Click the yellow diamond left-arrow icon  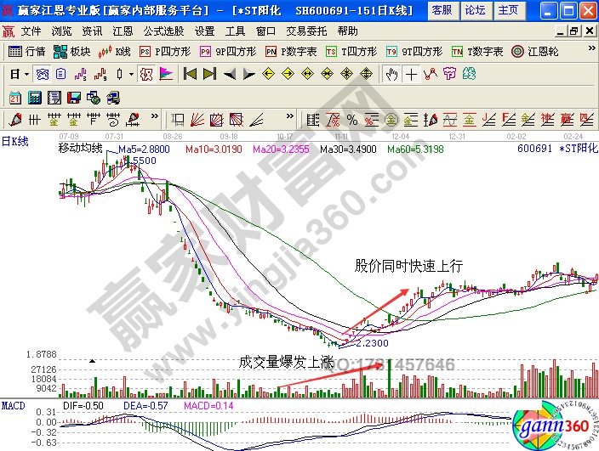tap(269, 74)
